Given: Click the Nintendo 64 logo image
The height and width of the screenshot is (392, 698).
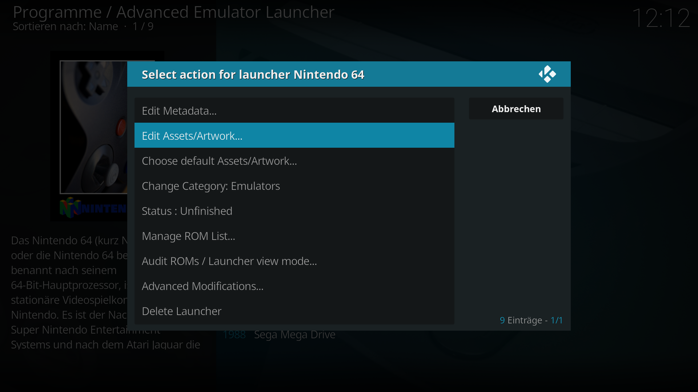Looking at the screenshot, I should point(93,208).
